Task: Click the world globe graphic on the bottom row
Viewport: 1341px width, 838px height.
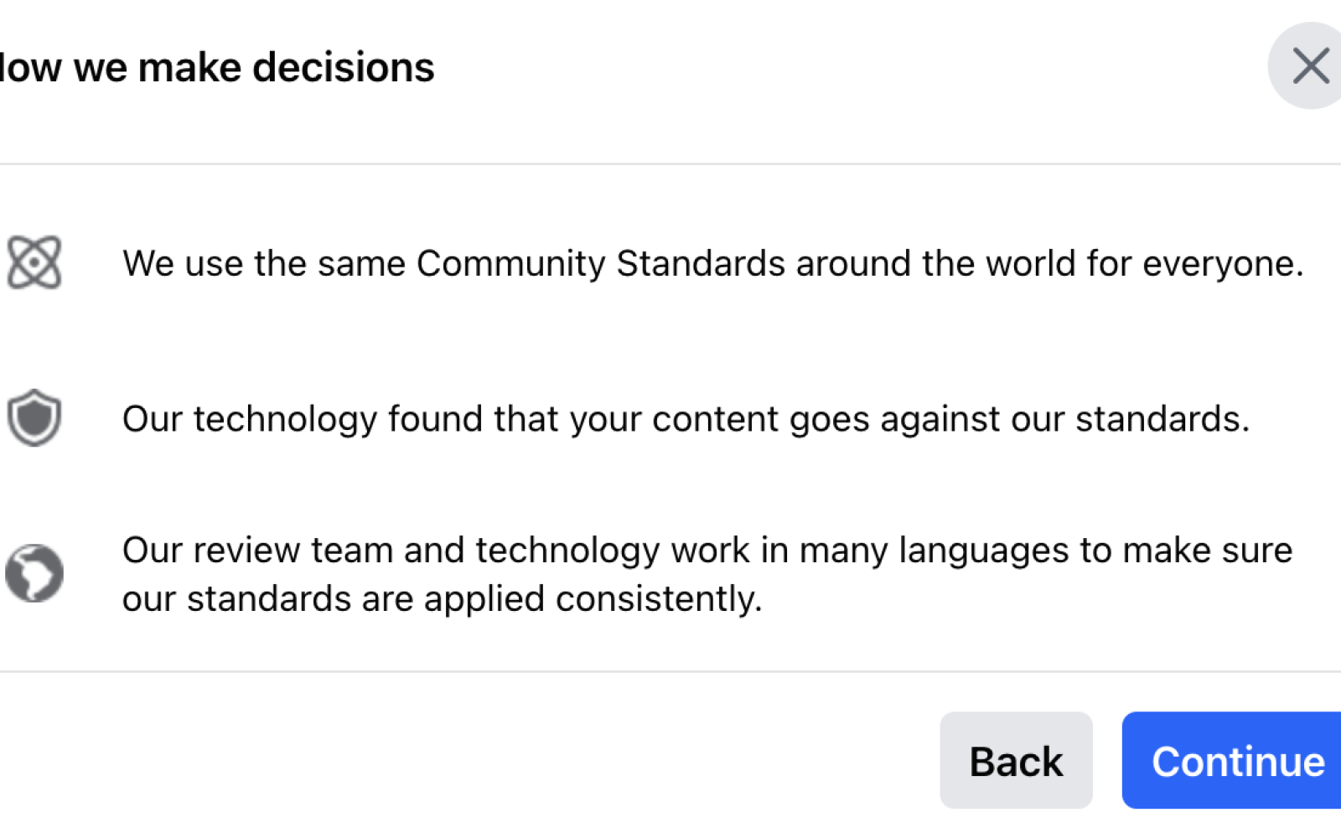Action: click(34, 573)
